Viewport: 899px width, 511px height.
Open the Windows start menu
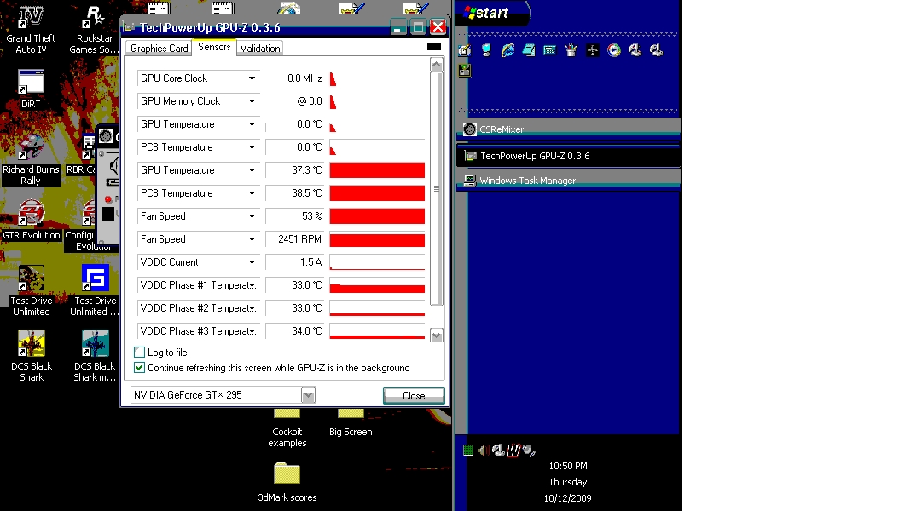point(492,13)
